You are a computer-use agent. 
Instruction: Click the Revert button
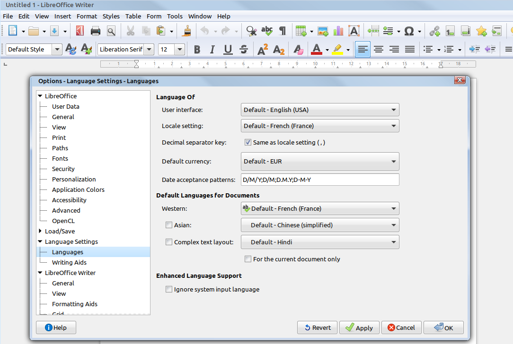click(317, 327)
